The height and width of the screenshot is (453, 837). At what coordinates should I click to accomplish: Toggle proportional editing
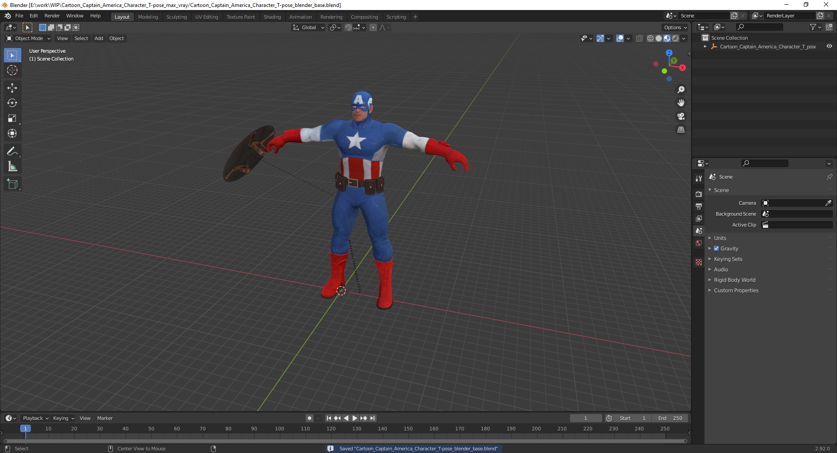click(x=373, y=27)
